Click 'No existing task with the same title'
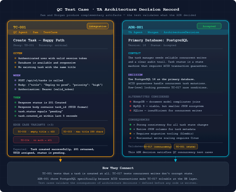 (47, 67)
